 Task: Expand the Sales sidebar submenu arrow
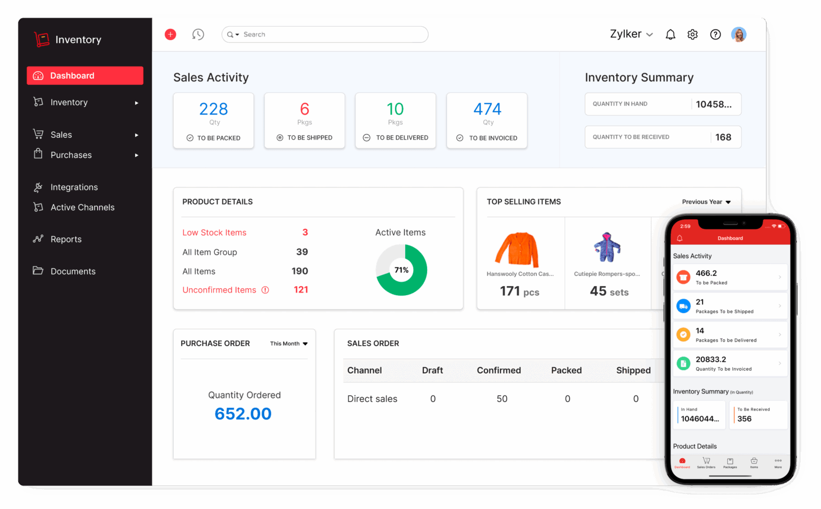(137, 135)
